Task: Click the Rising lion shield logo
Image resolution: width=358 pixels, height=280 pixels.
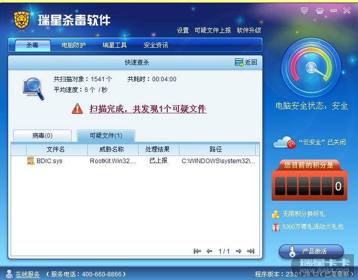Action: [21, 20]
